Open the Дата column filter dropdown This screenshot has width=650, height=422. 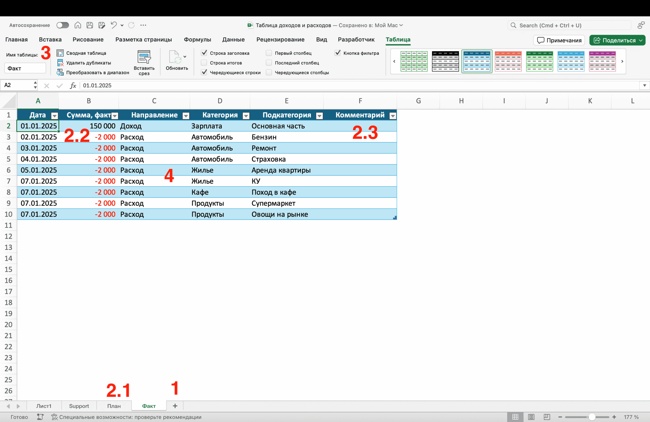click(55, 116)
